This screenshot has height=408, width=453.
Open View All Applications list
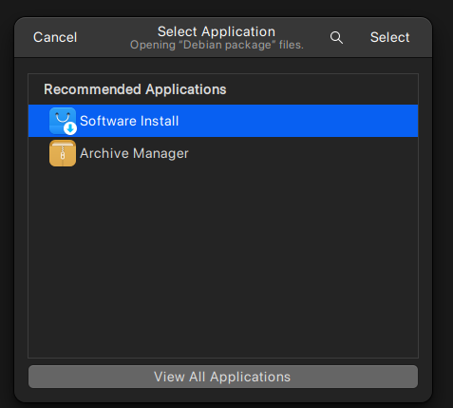coord(223,377)
